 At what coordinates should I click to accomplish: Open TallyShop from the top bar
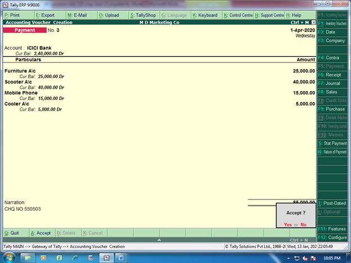(145, 15)
